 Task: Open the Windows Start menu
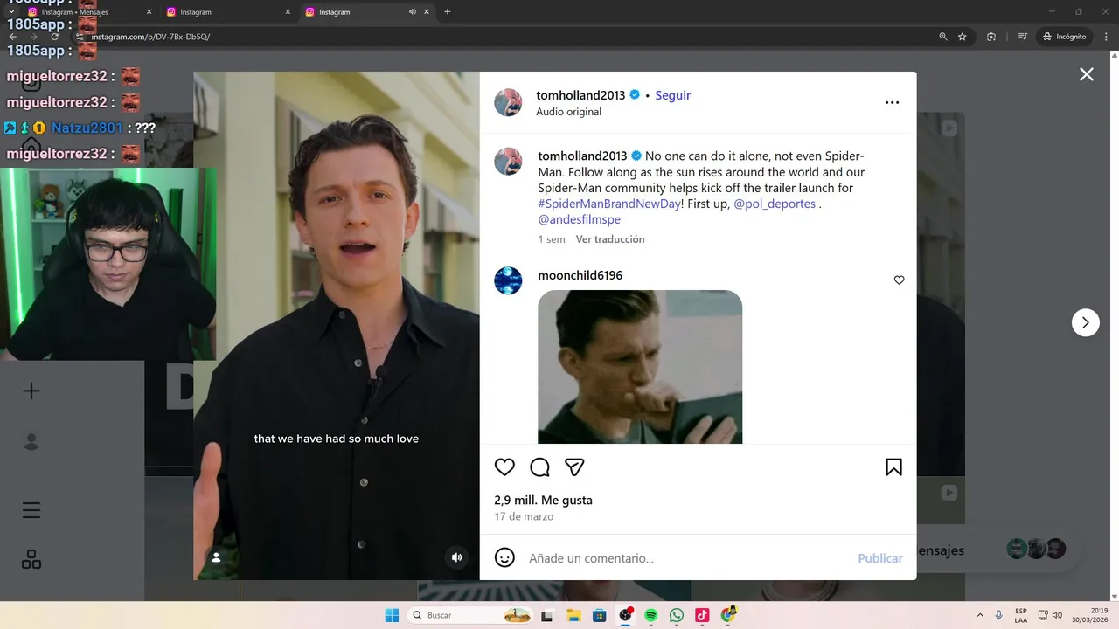coord(392,615)
